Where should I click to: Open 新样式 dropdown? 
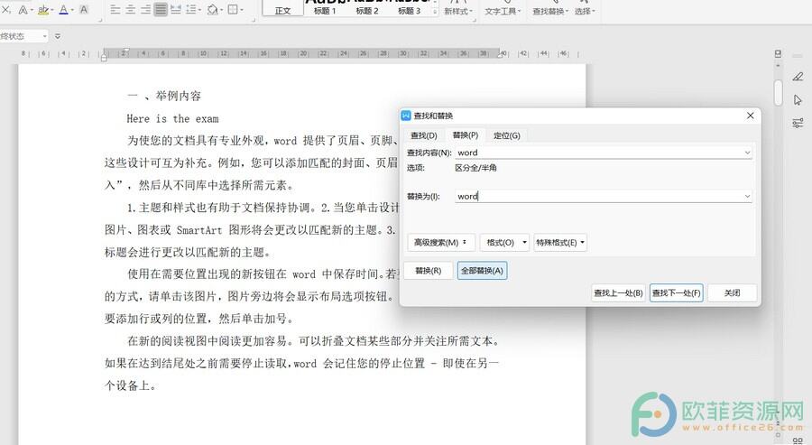pyautogui.click(x=458, y=11)
